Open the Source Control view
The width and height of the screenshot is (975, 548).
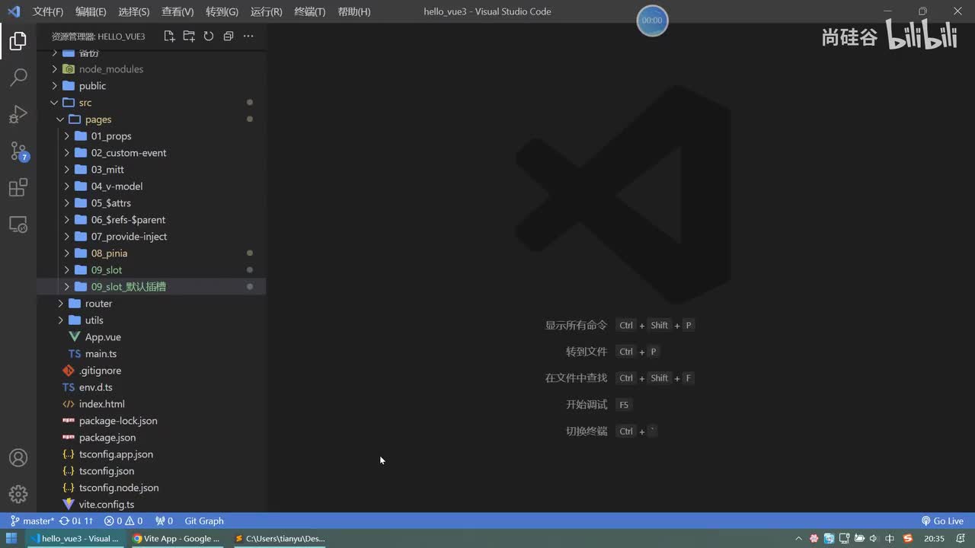[x=18, y=151]
